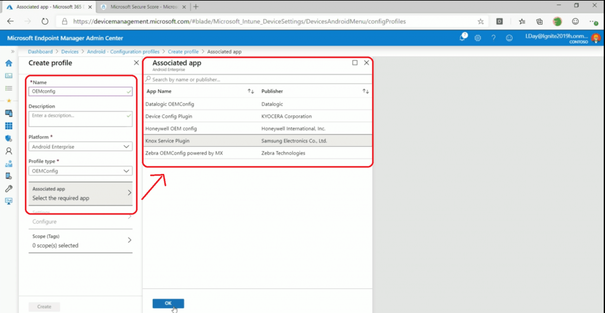Expand Scope (Tags) row
Image resolution: width=605 pixels, height=313 pixels.
point(80,241)
